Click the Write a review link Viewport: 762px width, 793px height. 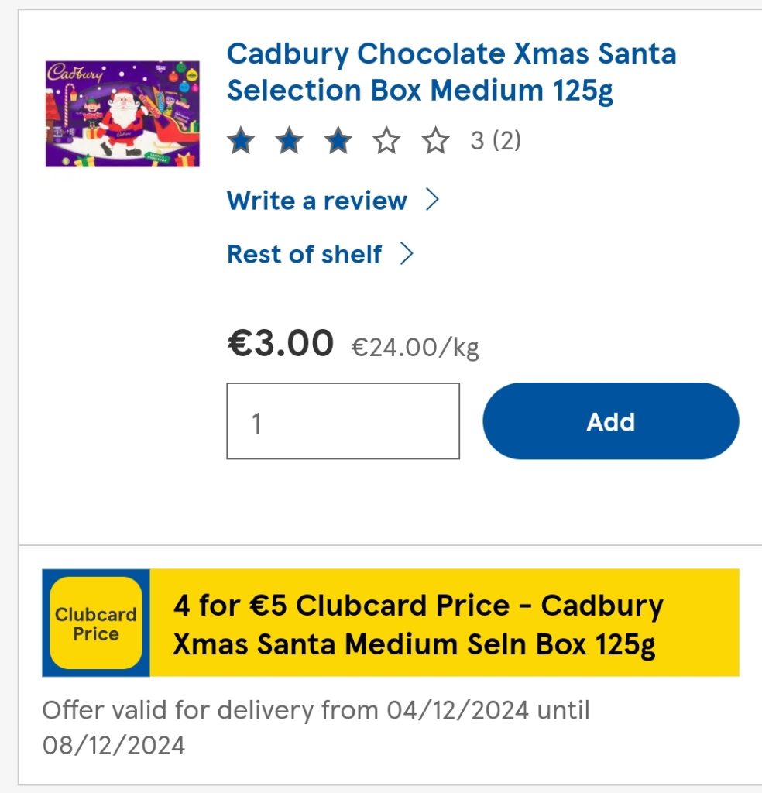tap(317, 201)
